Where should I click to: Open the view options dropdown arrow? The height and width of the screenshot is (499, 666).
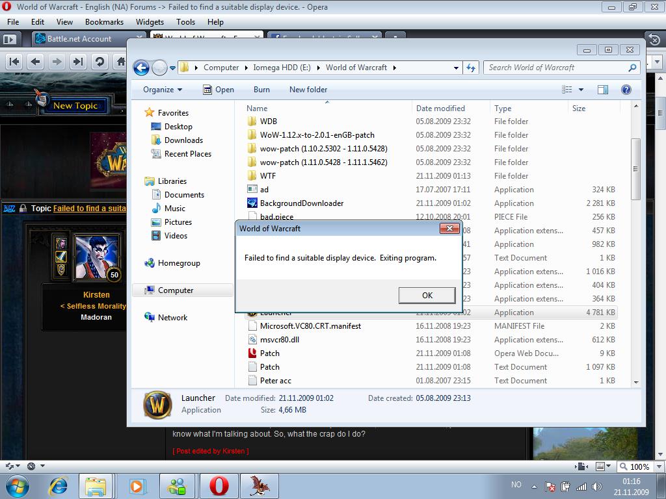click(x=581, y=90)
